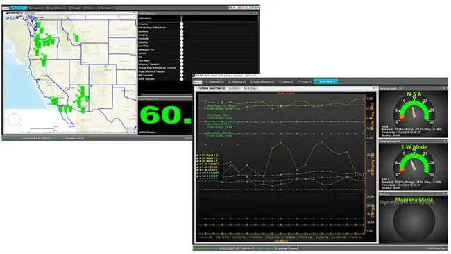Open the Power tab in the back window
This screenshot has height=254, width=451.
tap(90, 8)
